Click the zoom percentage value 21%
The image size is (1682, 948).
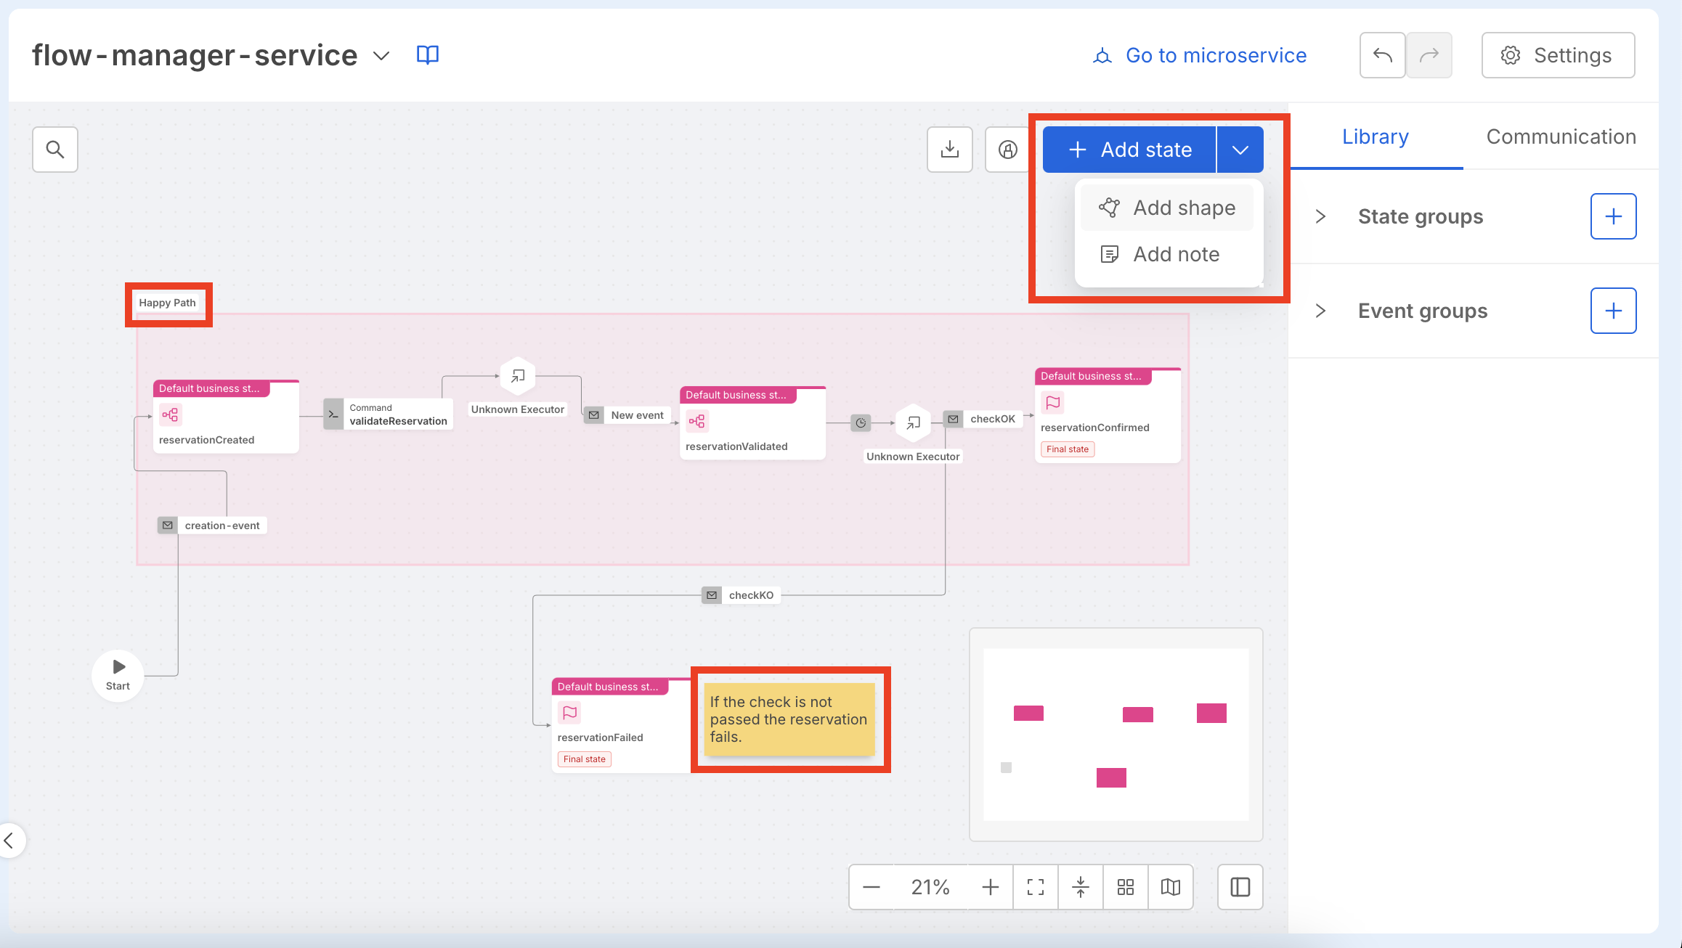(x=930, y=886)
